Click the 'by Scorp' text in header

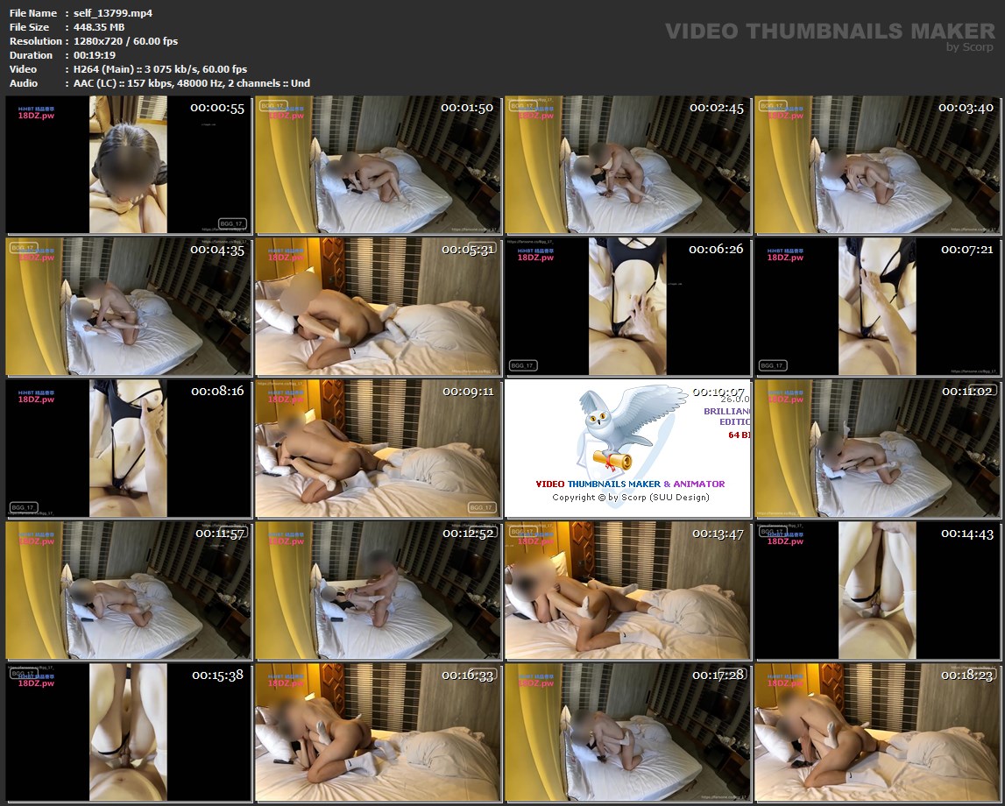[971, 47]
